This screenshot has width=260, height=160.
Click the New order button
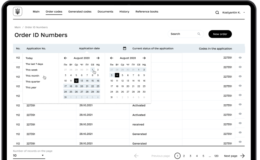220,34
